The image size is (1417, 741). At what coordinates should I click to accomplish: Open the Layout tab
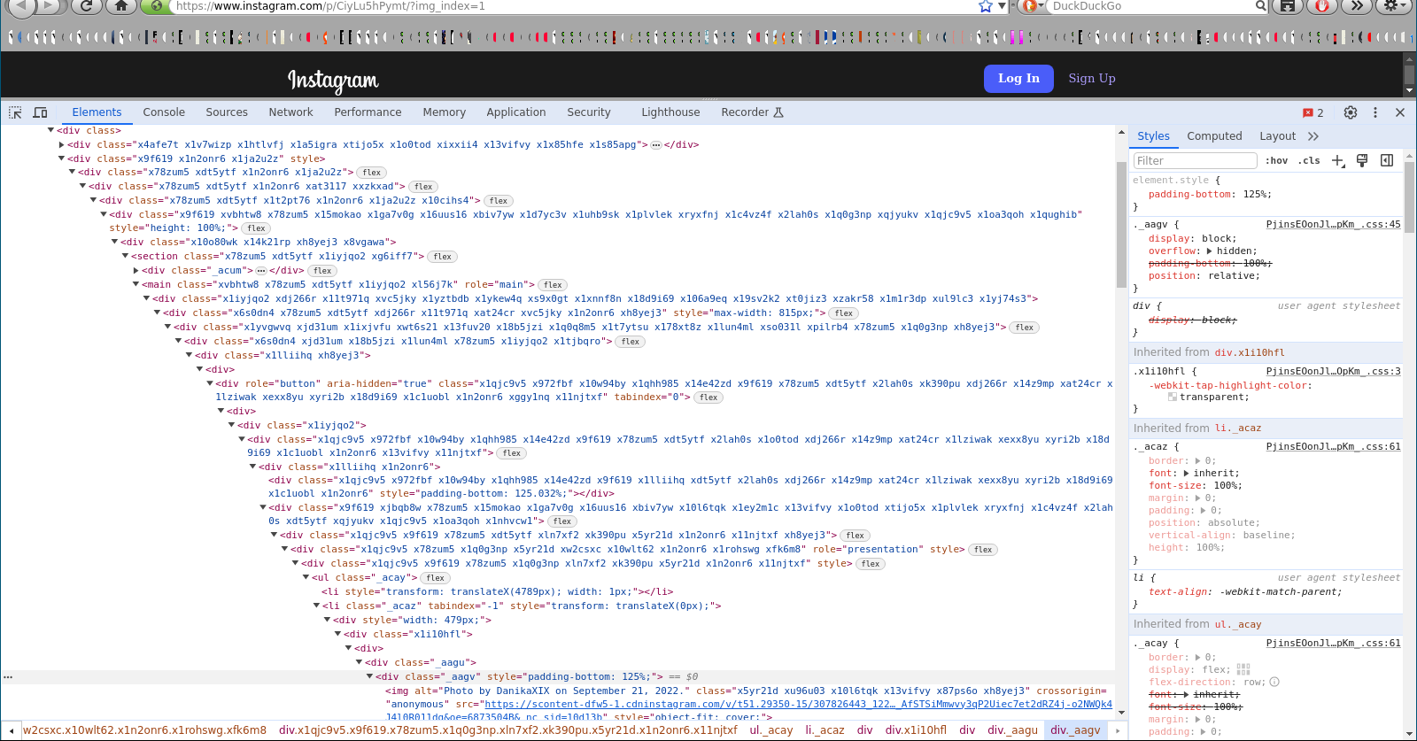tap(1277, 136)
